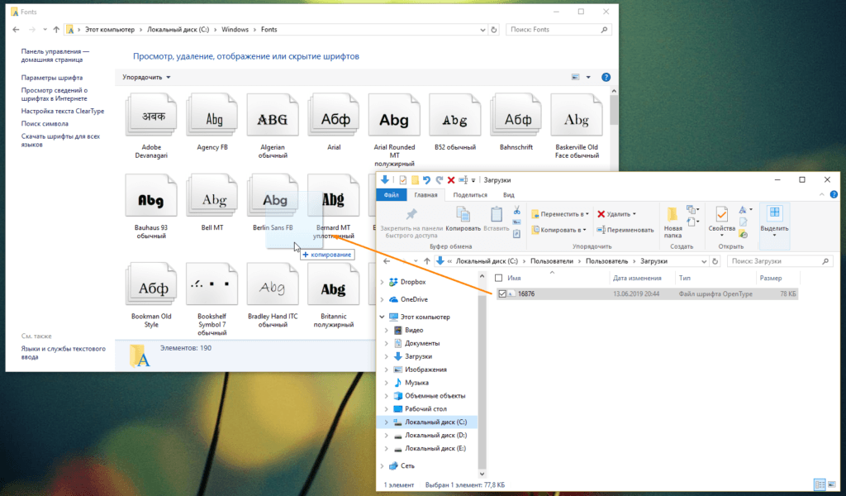Click the blue help icon in Fonts window
This screenshot has height=496, width=846.
point(606,77)
